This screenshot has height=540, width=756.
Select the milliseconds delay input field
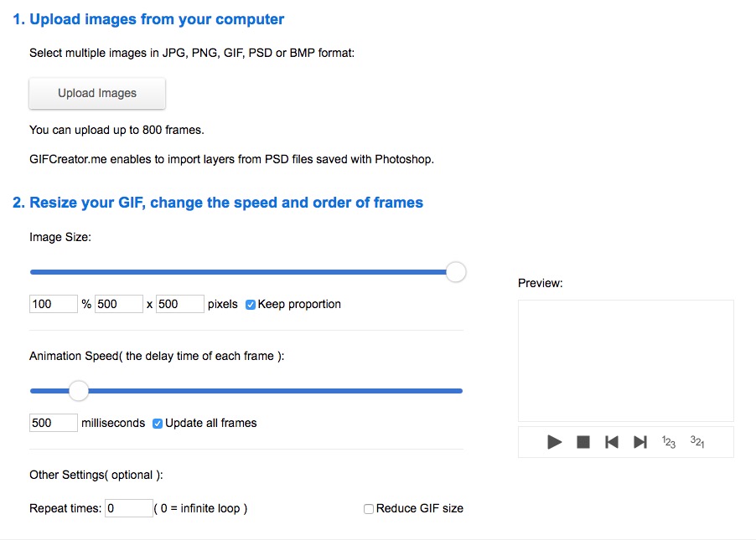tap(53, 424)
